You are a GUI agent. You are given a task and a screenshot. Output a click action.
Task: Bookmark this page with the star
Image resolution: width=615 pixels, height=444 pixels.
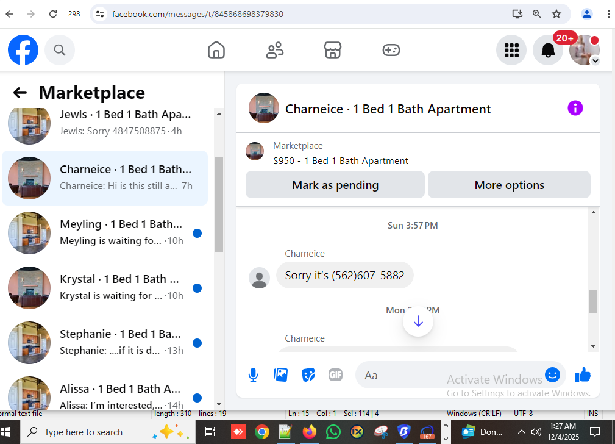pos(556,14)
